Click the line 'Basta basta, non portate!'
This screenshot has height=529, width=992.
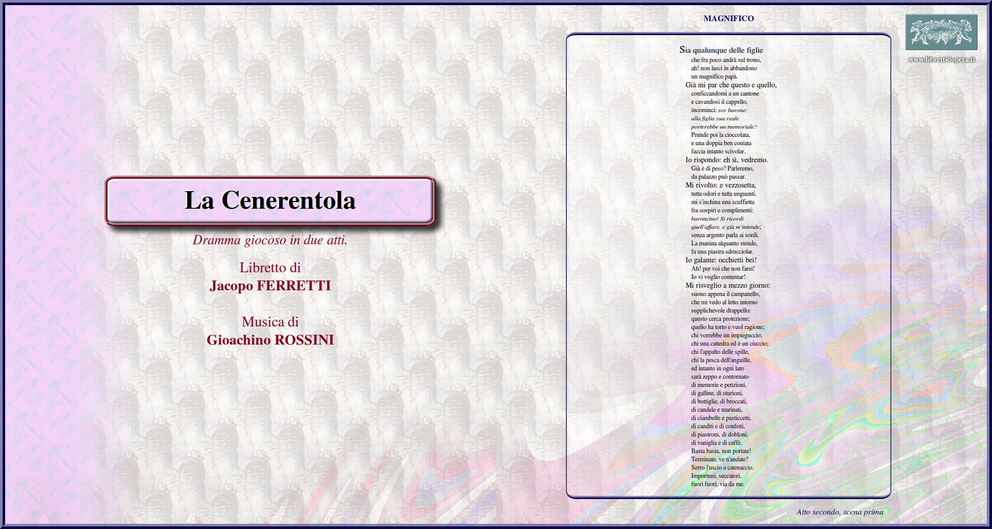tap(721, 451)
